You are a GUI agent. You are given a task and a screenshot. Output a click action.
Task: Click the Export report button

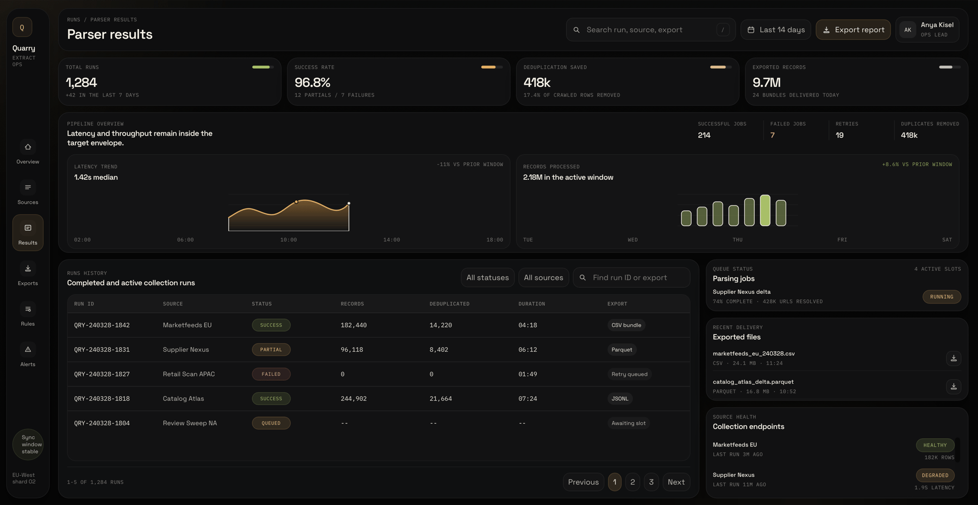pos(853,30)
